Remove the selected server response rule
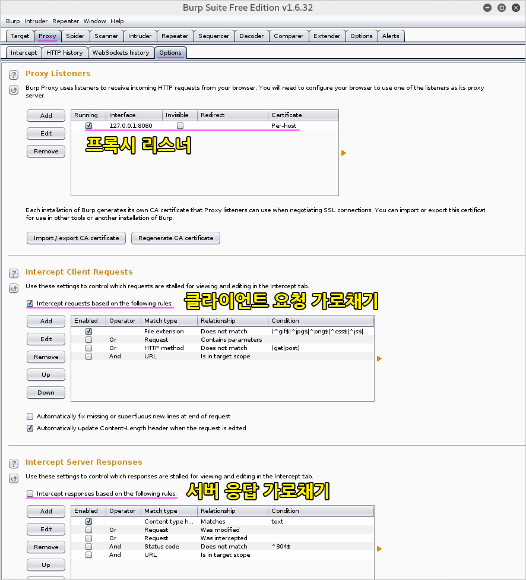 (x=46, y=547)
